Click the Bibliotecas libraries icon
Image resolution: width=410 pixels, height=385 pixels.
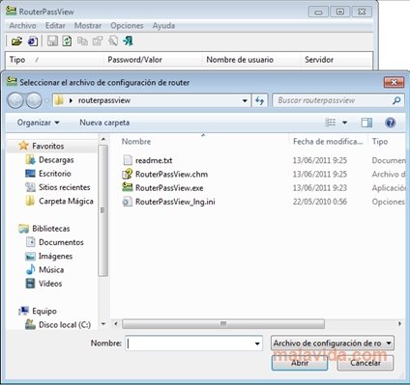[x=23, y=229]
